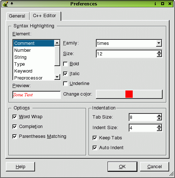Uncheck Auto Indent
Screen dimensions: 175x178
click(95, 148)
